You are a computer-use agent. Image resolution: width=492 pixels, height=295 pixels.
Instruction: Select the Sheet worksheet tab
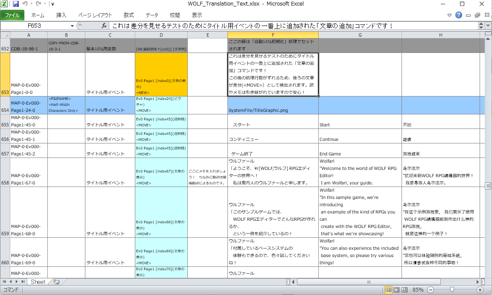[x=38, y=282]
